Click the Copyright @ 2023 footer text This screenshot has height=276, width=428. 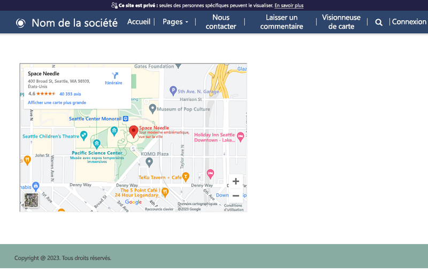[63, 258]
